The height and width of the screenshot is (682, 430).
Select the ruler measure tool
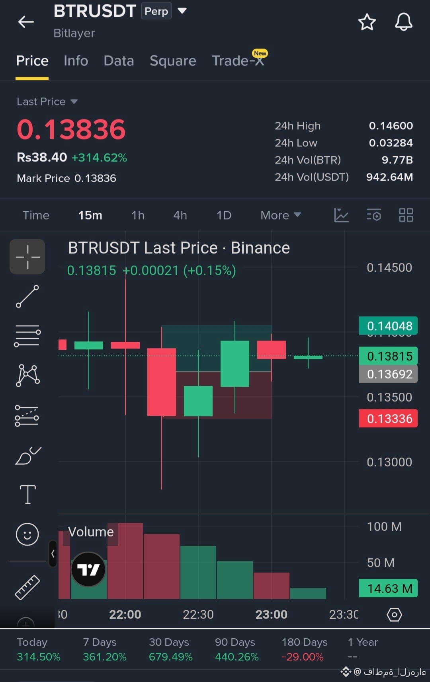(x=27, y=587)
